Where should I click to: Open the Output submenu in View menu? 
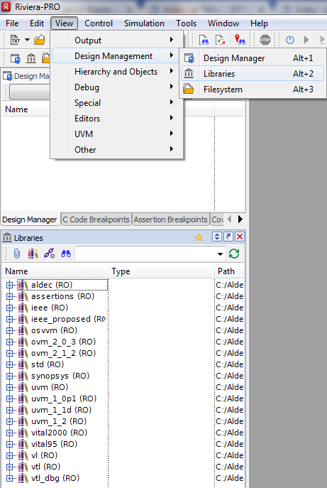pyautogui.click(x=117, y=40)
